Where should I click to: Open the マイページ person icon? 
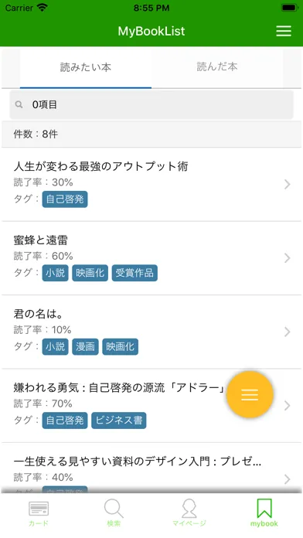coord(189,509)
